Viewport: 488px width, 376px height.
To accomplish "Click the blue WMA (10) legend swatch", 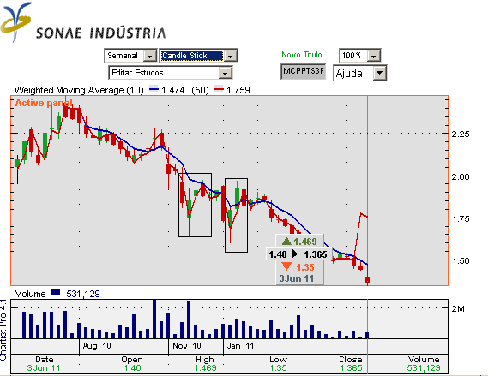I will pos(154,90).
